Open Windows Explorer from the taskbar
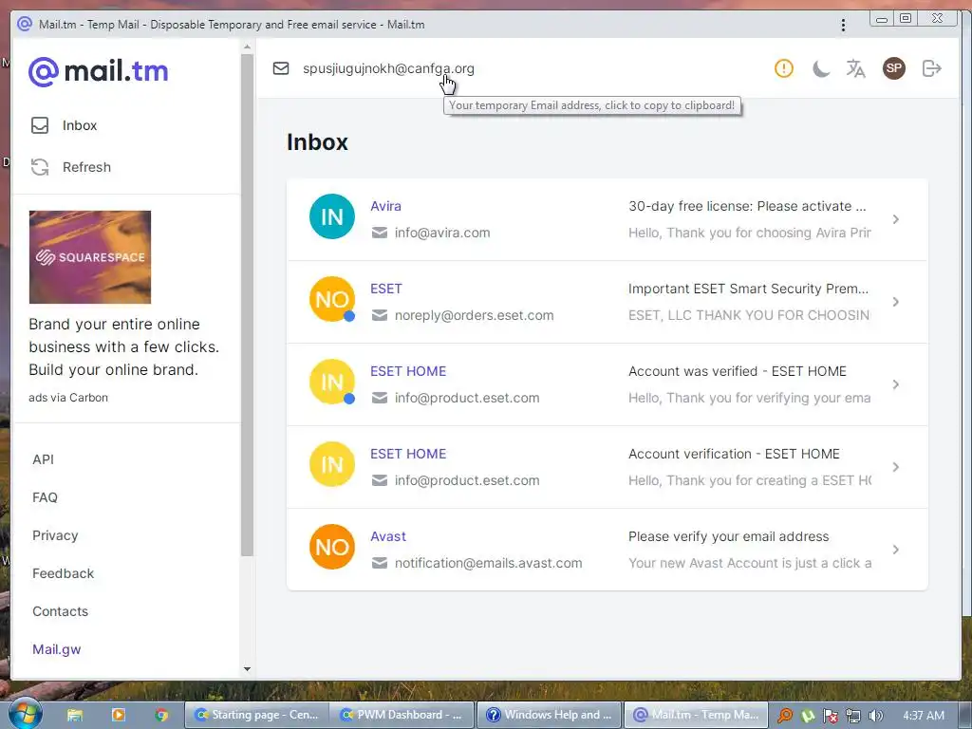Image resolution: width=972 pixels, height=729 pixels. click(x=74, y=715)
